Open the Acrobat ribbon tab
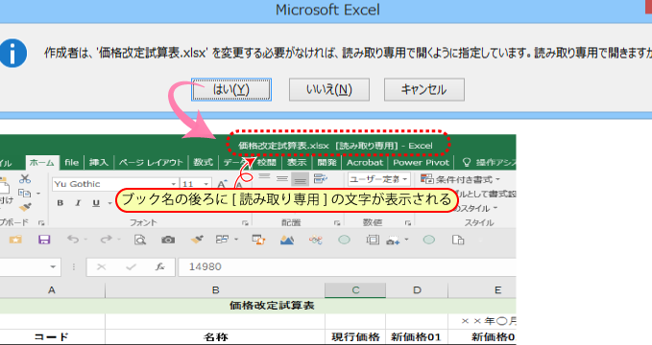 coord(365,162)
